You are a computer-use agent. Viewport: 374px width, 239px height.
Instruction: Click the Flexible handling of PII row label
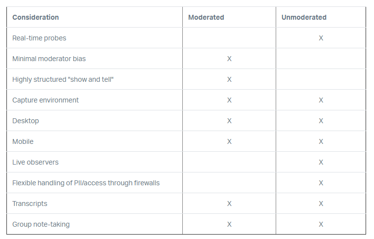tap(86, 183)
